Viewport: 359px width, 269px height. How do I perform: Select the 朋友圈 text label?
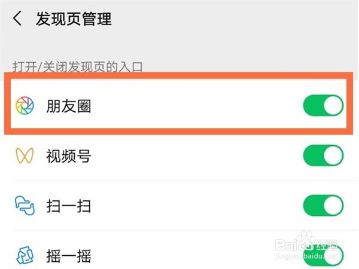point(68,106)
